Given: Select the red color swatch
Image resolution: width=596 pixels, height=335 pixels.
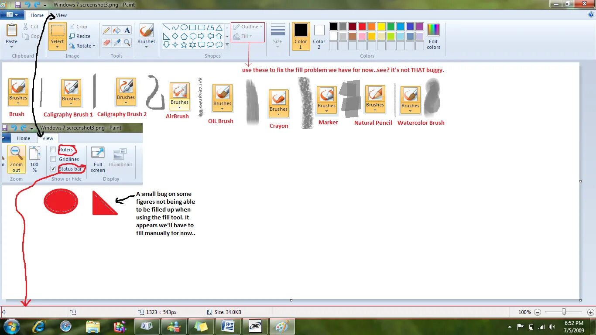Looking at the screenshot, I should pyautogui.click(x=363, y=27).
